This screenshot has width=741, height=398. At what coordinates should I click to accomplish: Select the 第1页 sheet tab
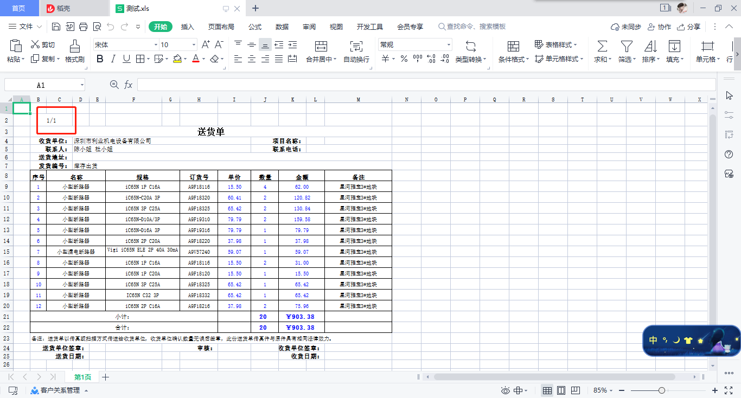[x=82, y=377]
